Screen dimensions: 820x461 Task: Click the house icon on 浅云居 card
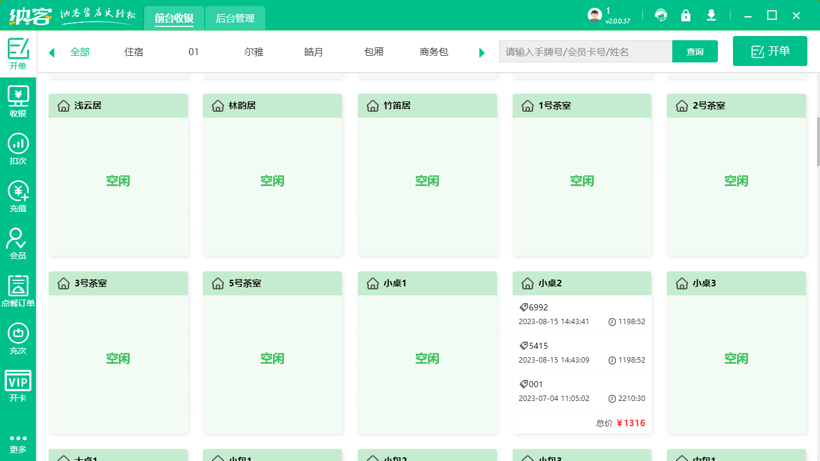(64, 106)
